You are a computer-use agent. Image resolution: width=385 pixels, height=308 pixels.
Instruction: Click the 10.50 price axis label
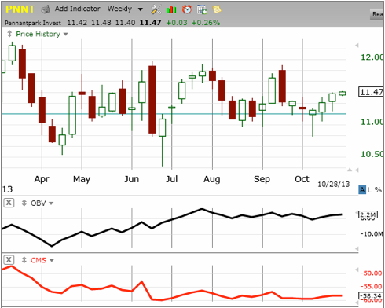(372, 154)
